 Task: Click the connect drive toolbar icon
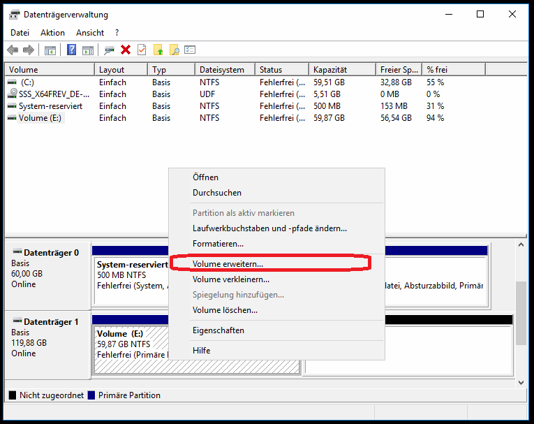click(109, 50)
